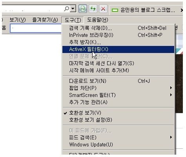Click the green Refresh arrows button
186x157 pixels.
point(93,9)
